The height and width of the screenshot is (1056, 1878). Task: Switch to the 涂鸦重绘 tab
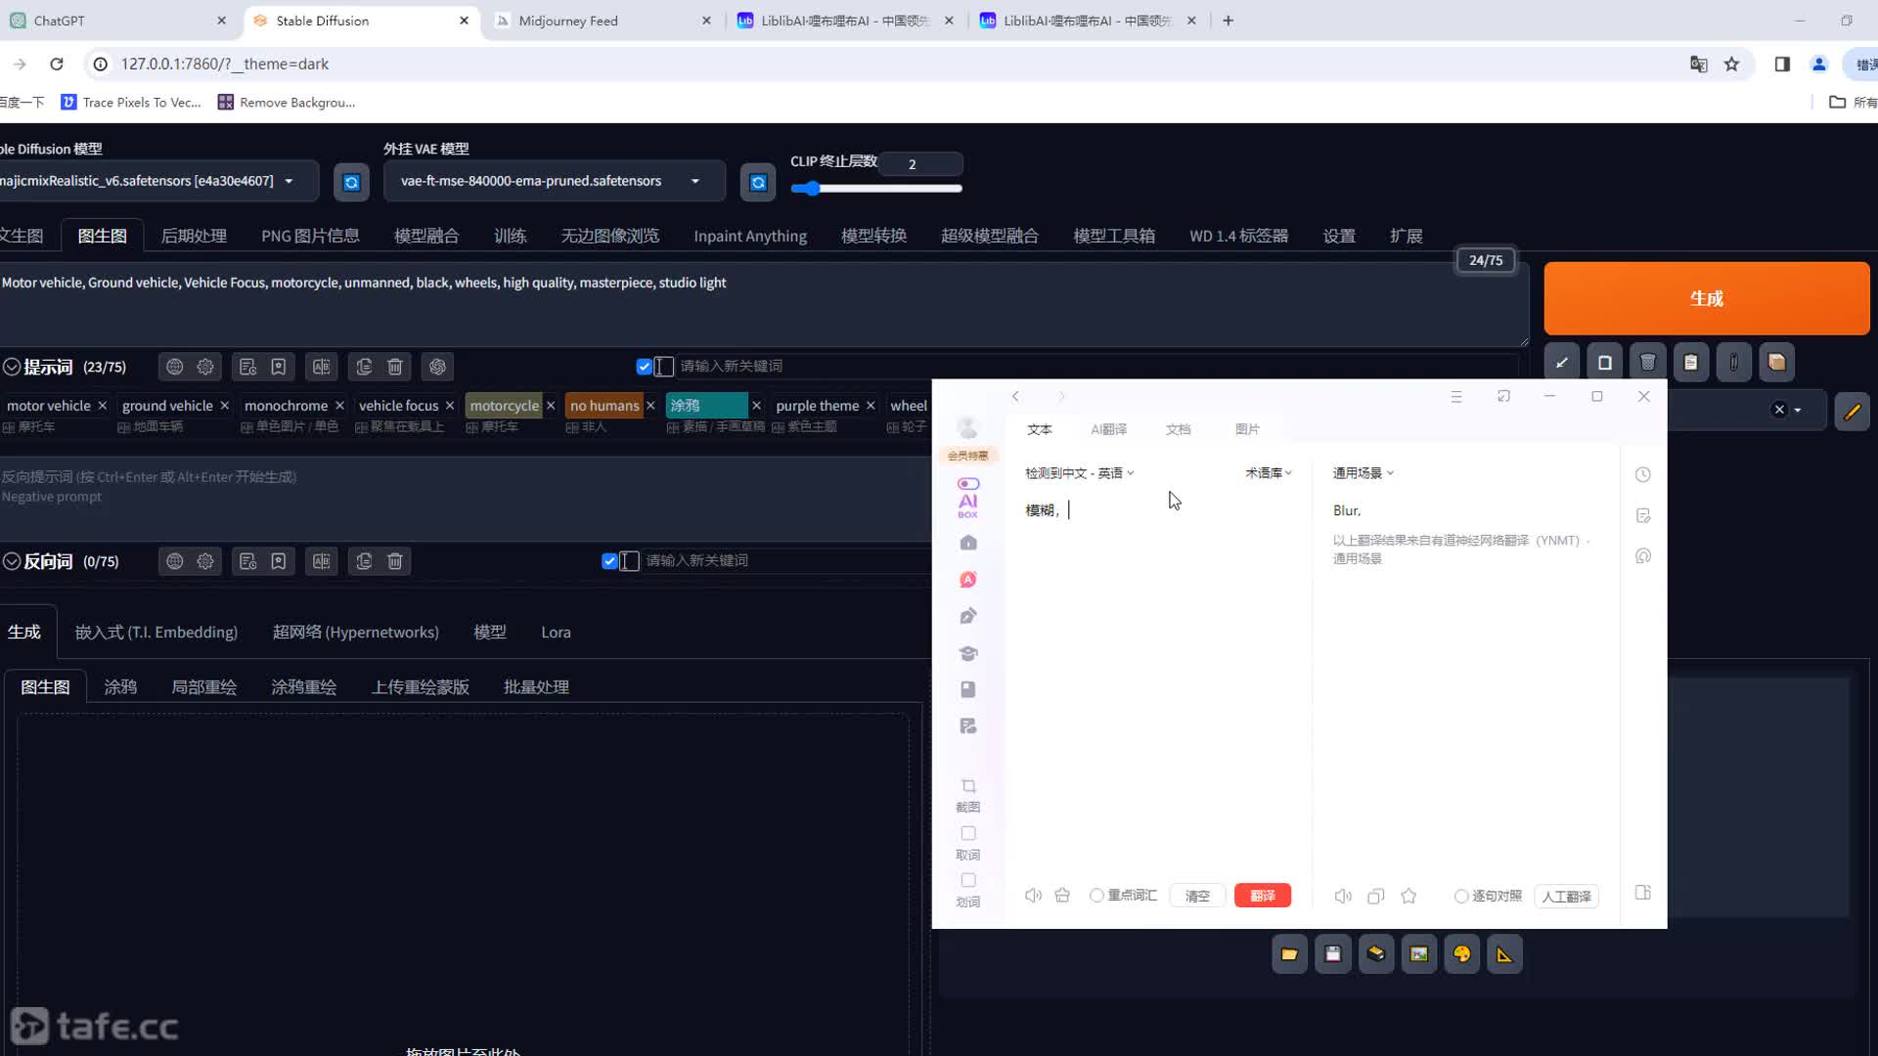[x=303, y=687]
